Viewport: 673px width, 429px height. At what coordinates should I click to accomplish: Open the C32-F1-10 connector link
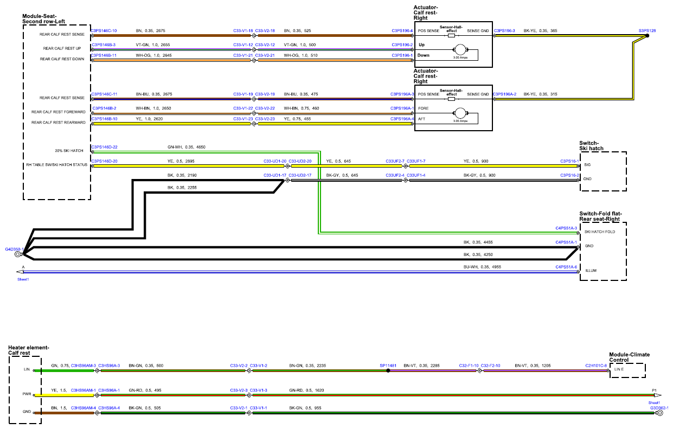(x=469, y=366)
